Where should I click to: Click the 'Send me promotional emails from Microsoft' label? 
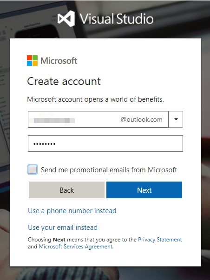click(109, 169)
